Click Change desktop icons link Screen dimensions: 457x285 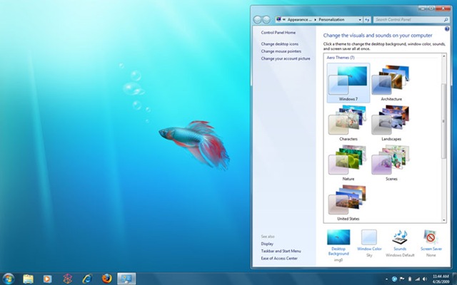279,44
